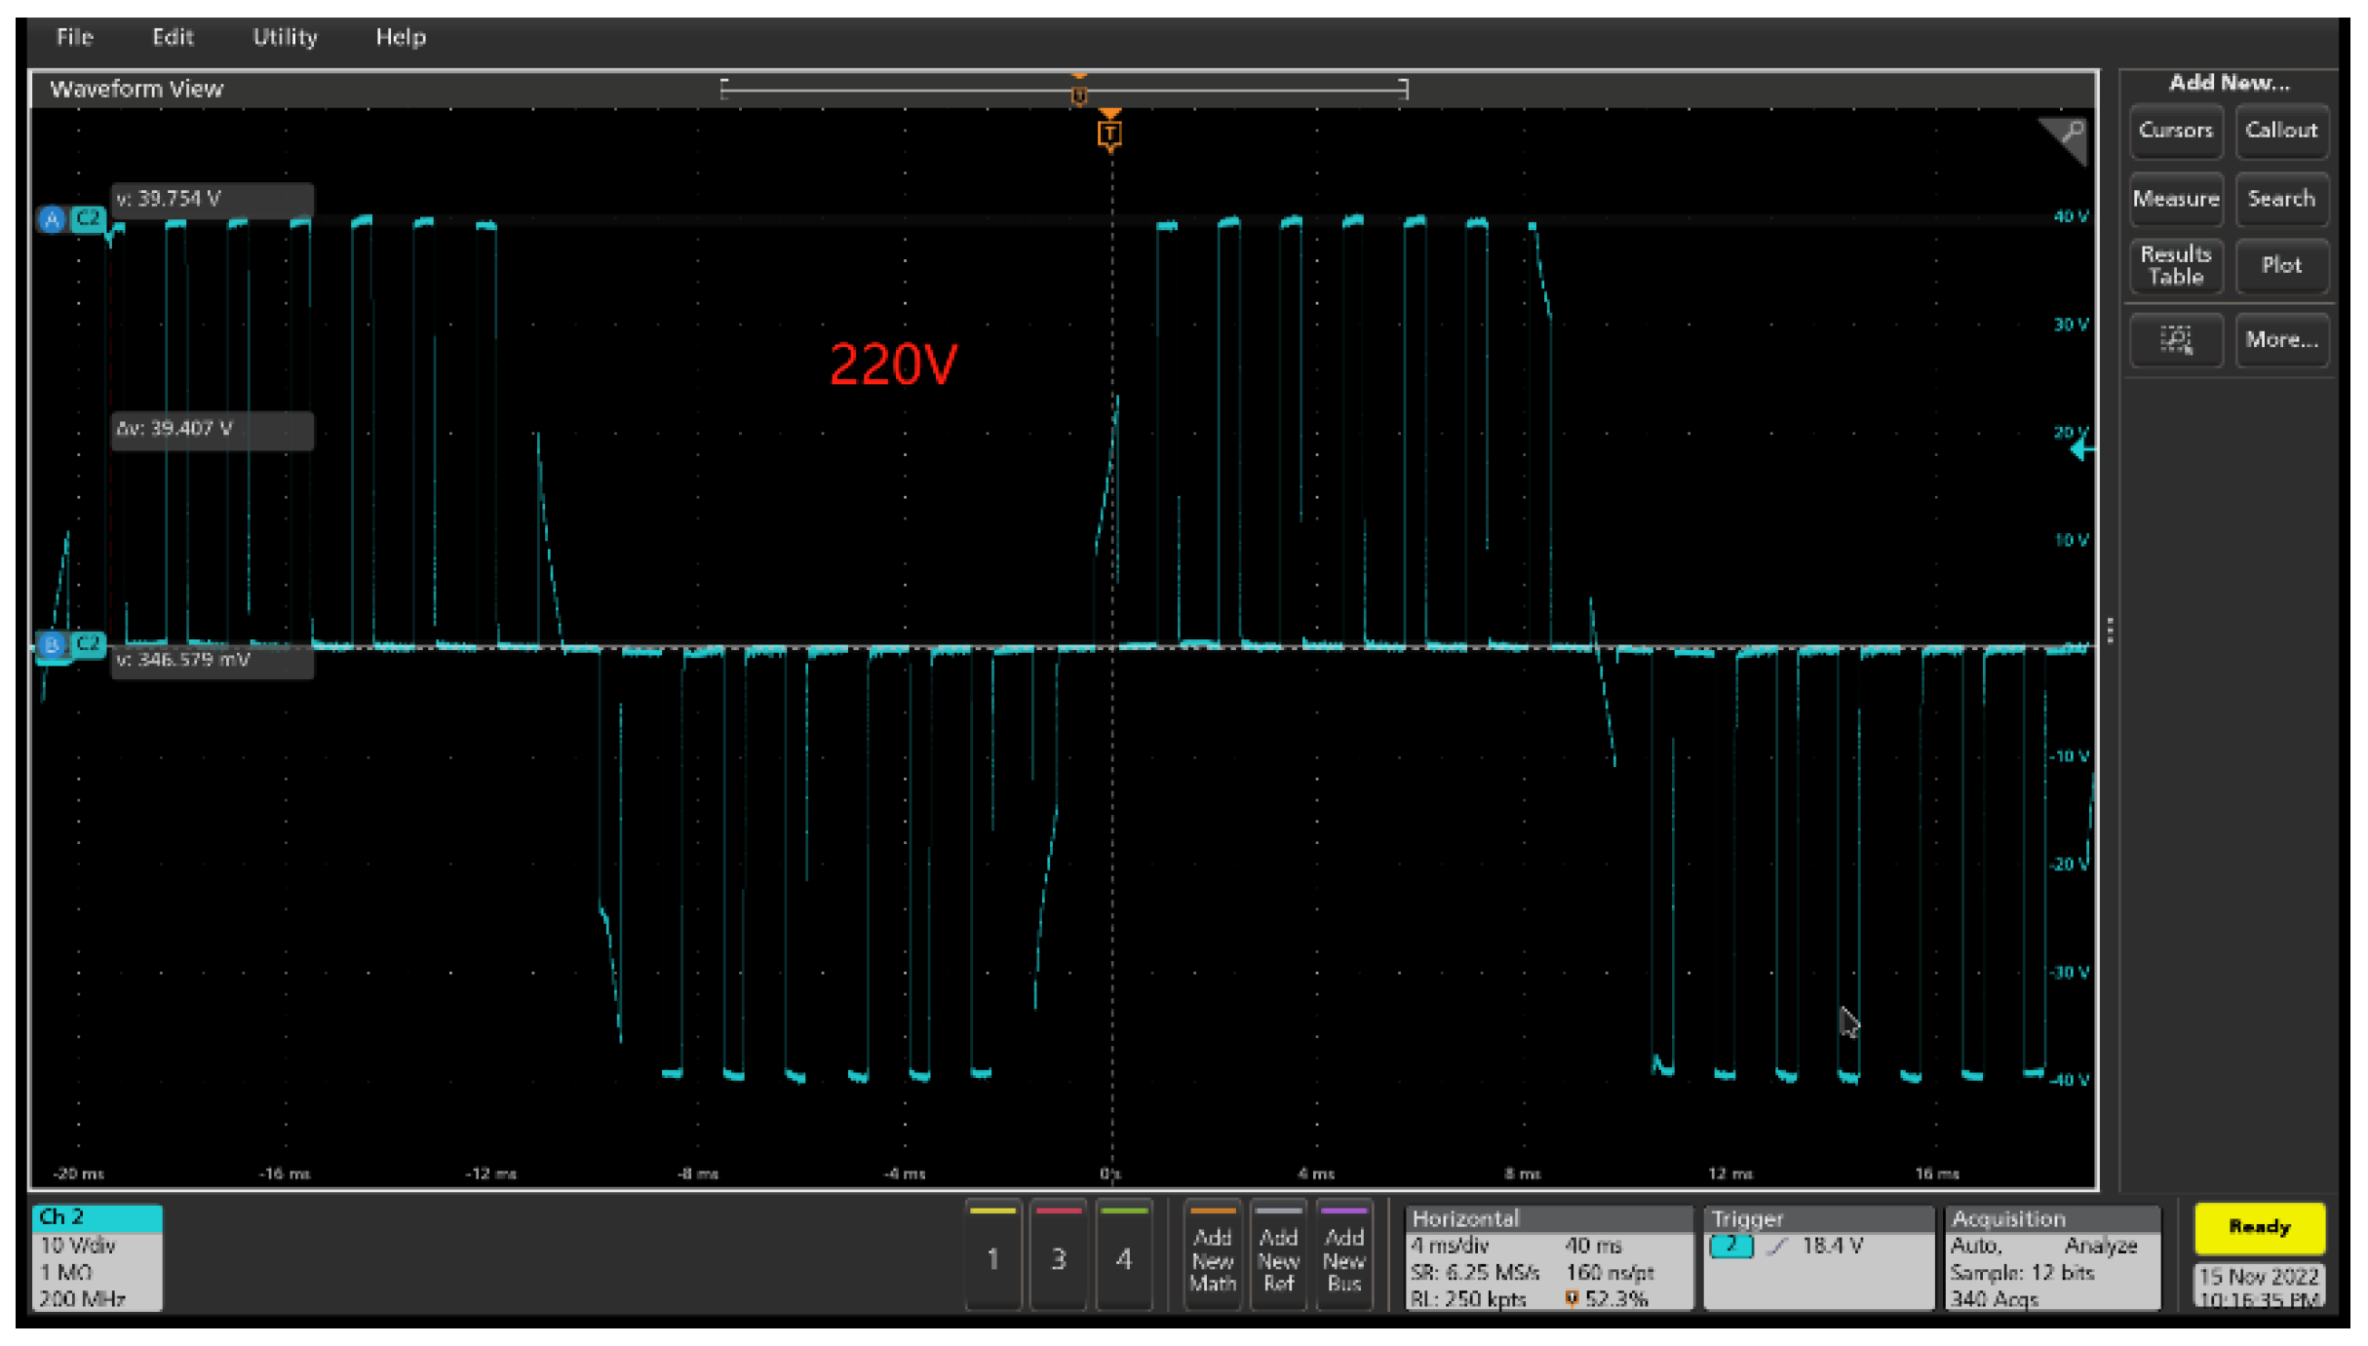This screenshot has width=2368, height=1346.
Task: Enable channel 3 button
Action: [1058, 1256]
